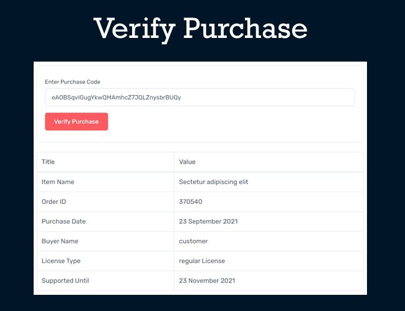Click the License Type label cell
The image size is (405, 311).
61,261
